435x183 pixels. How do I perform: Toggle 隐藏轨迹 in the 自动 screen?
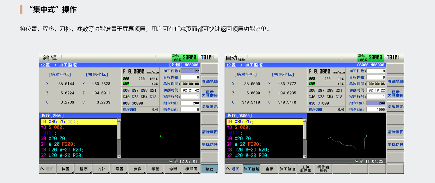pos(396,81)
